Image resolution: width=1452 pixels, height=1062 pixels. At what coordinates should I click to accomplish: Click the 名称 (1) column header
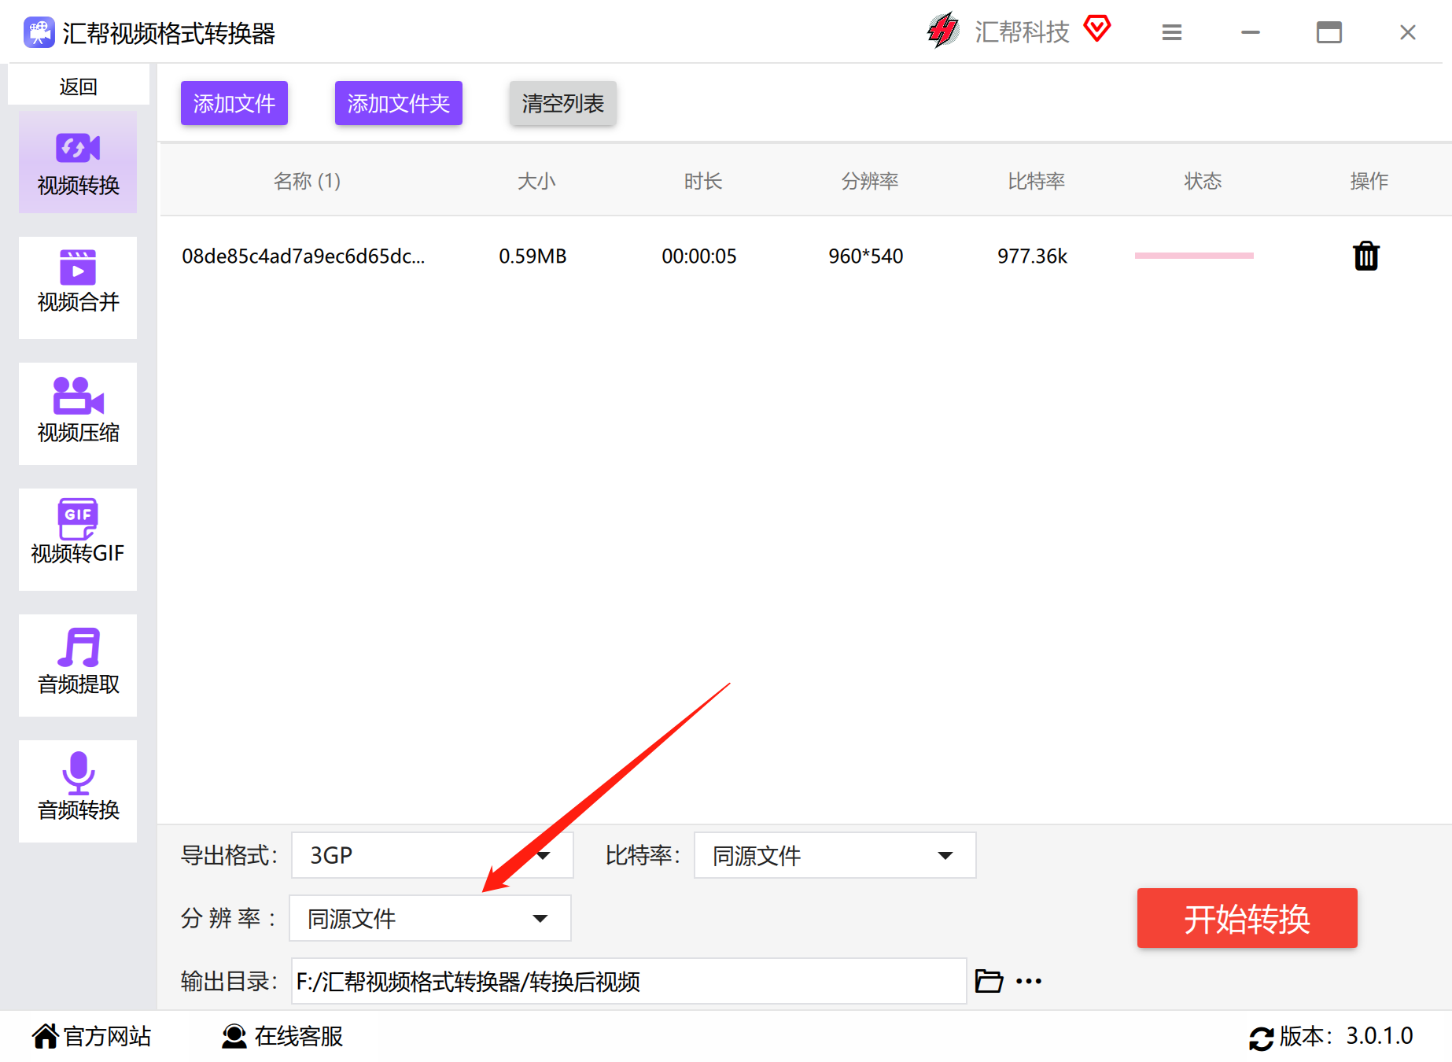click(x=308, y=181)
